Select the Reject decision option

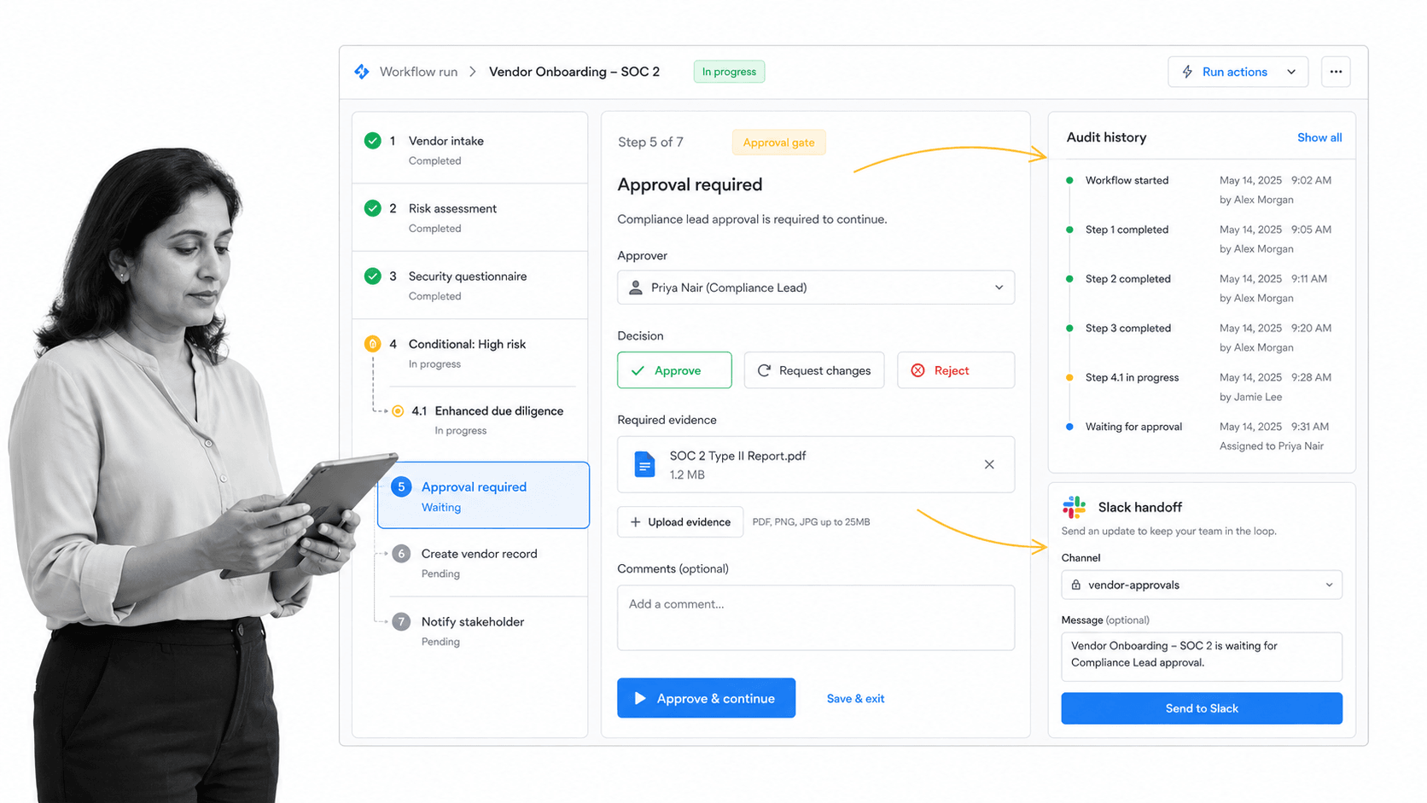[x=956, y=370]
